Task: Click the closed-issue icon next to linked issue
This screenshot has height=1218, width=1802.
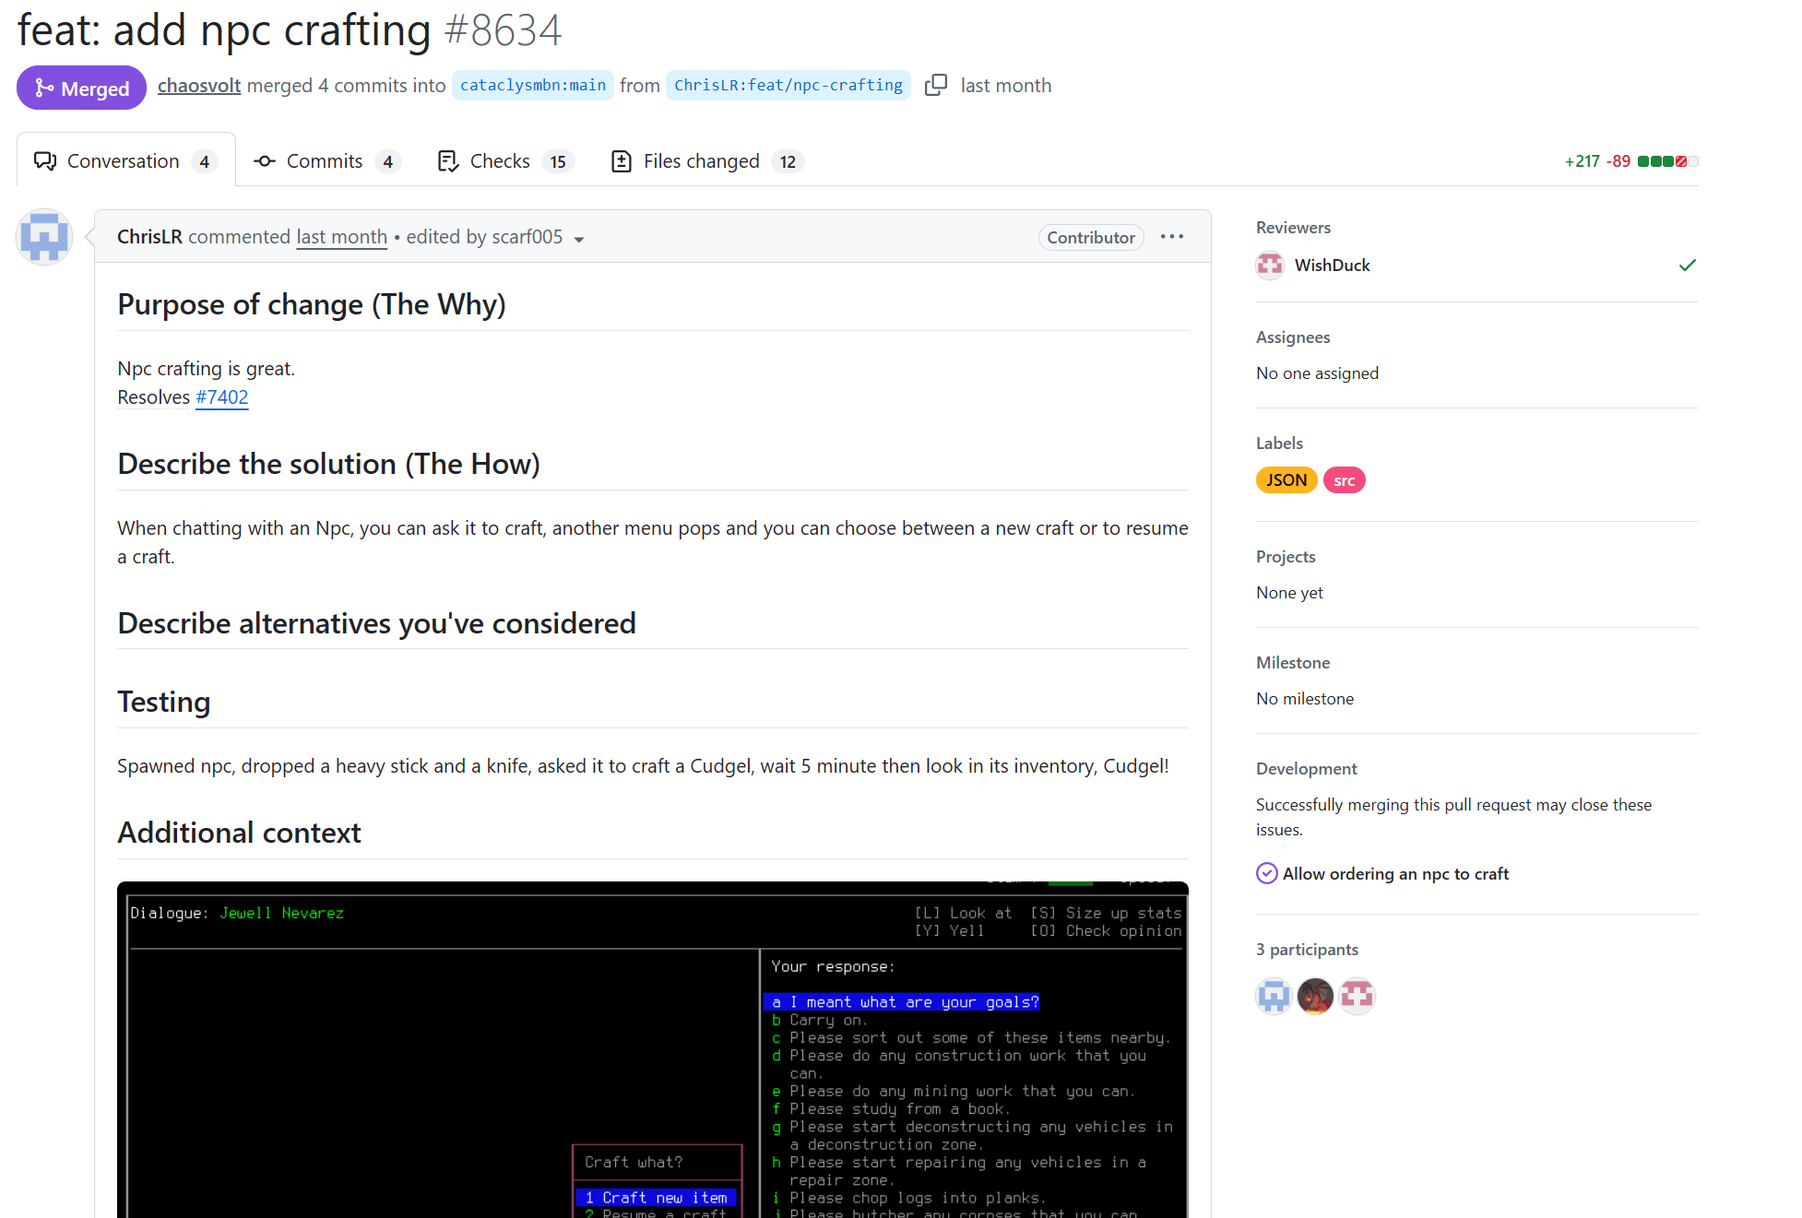Action: click(1267, 873)
